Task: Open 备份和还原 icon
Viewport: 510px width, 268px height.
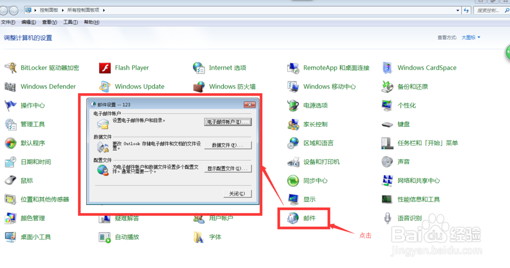Action: point(387,86)
